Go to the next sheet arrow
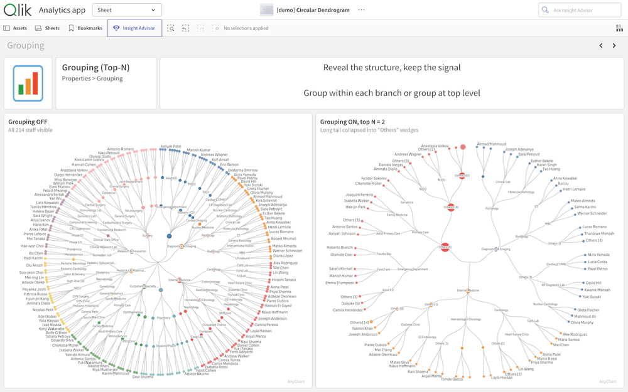The image size is (628, 392). click(614, 46)
